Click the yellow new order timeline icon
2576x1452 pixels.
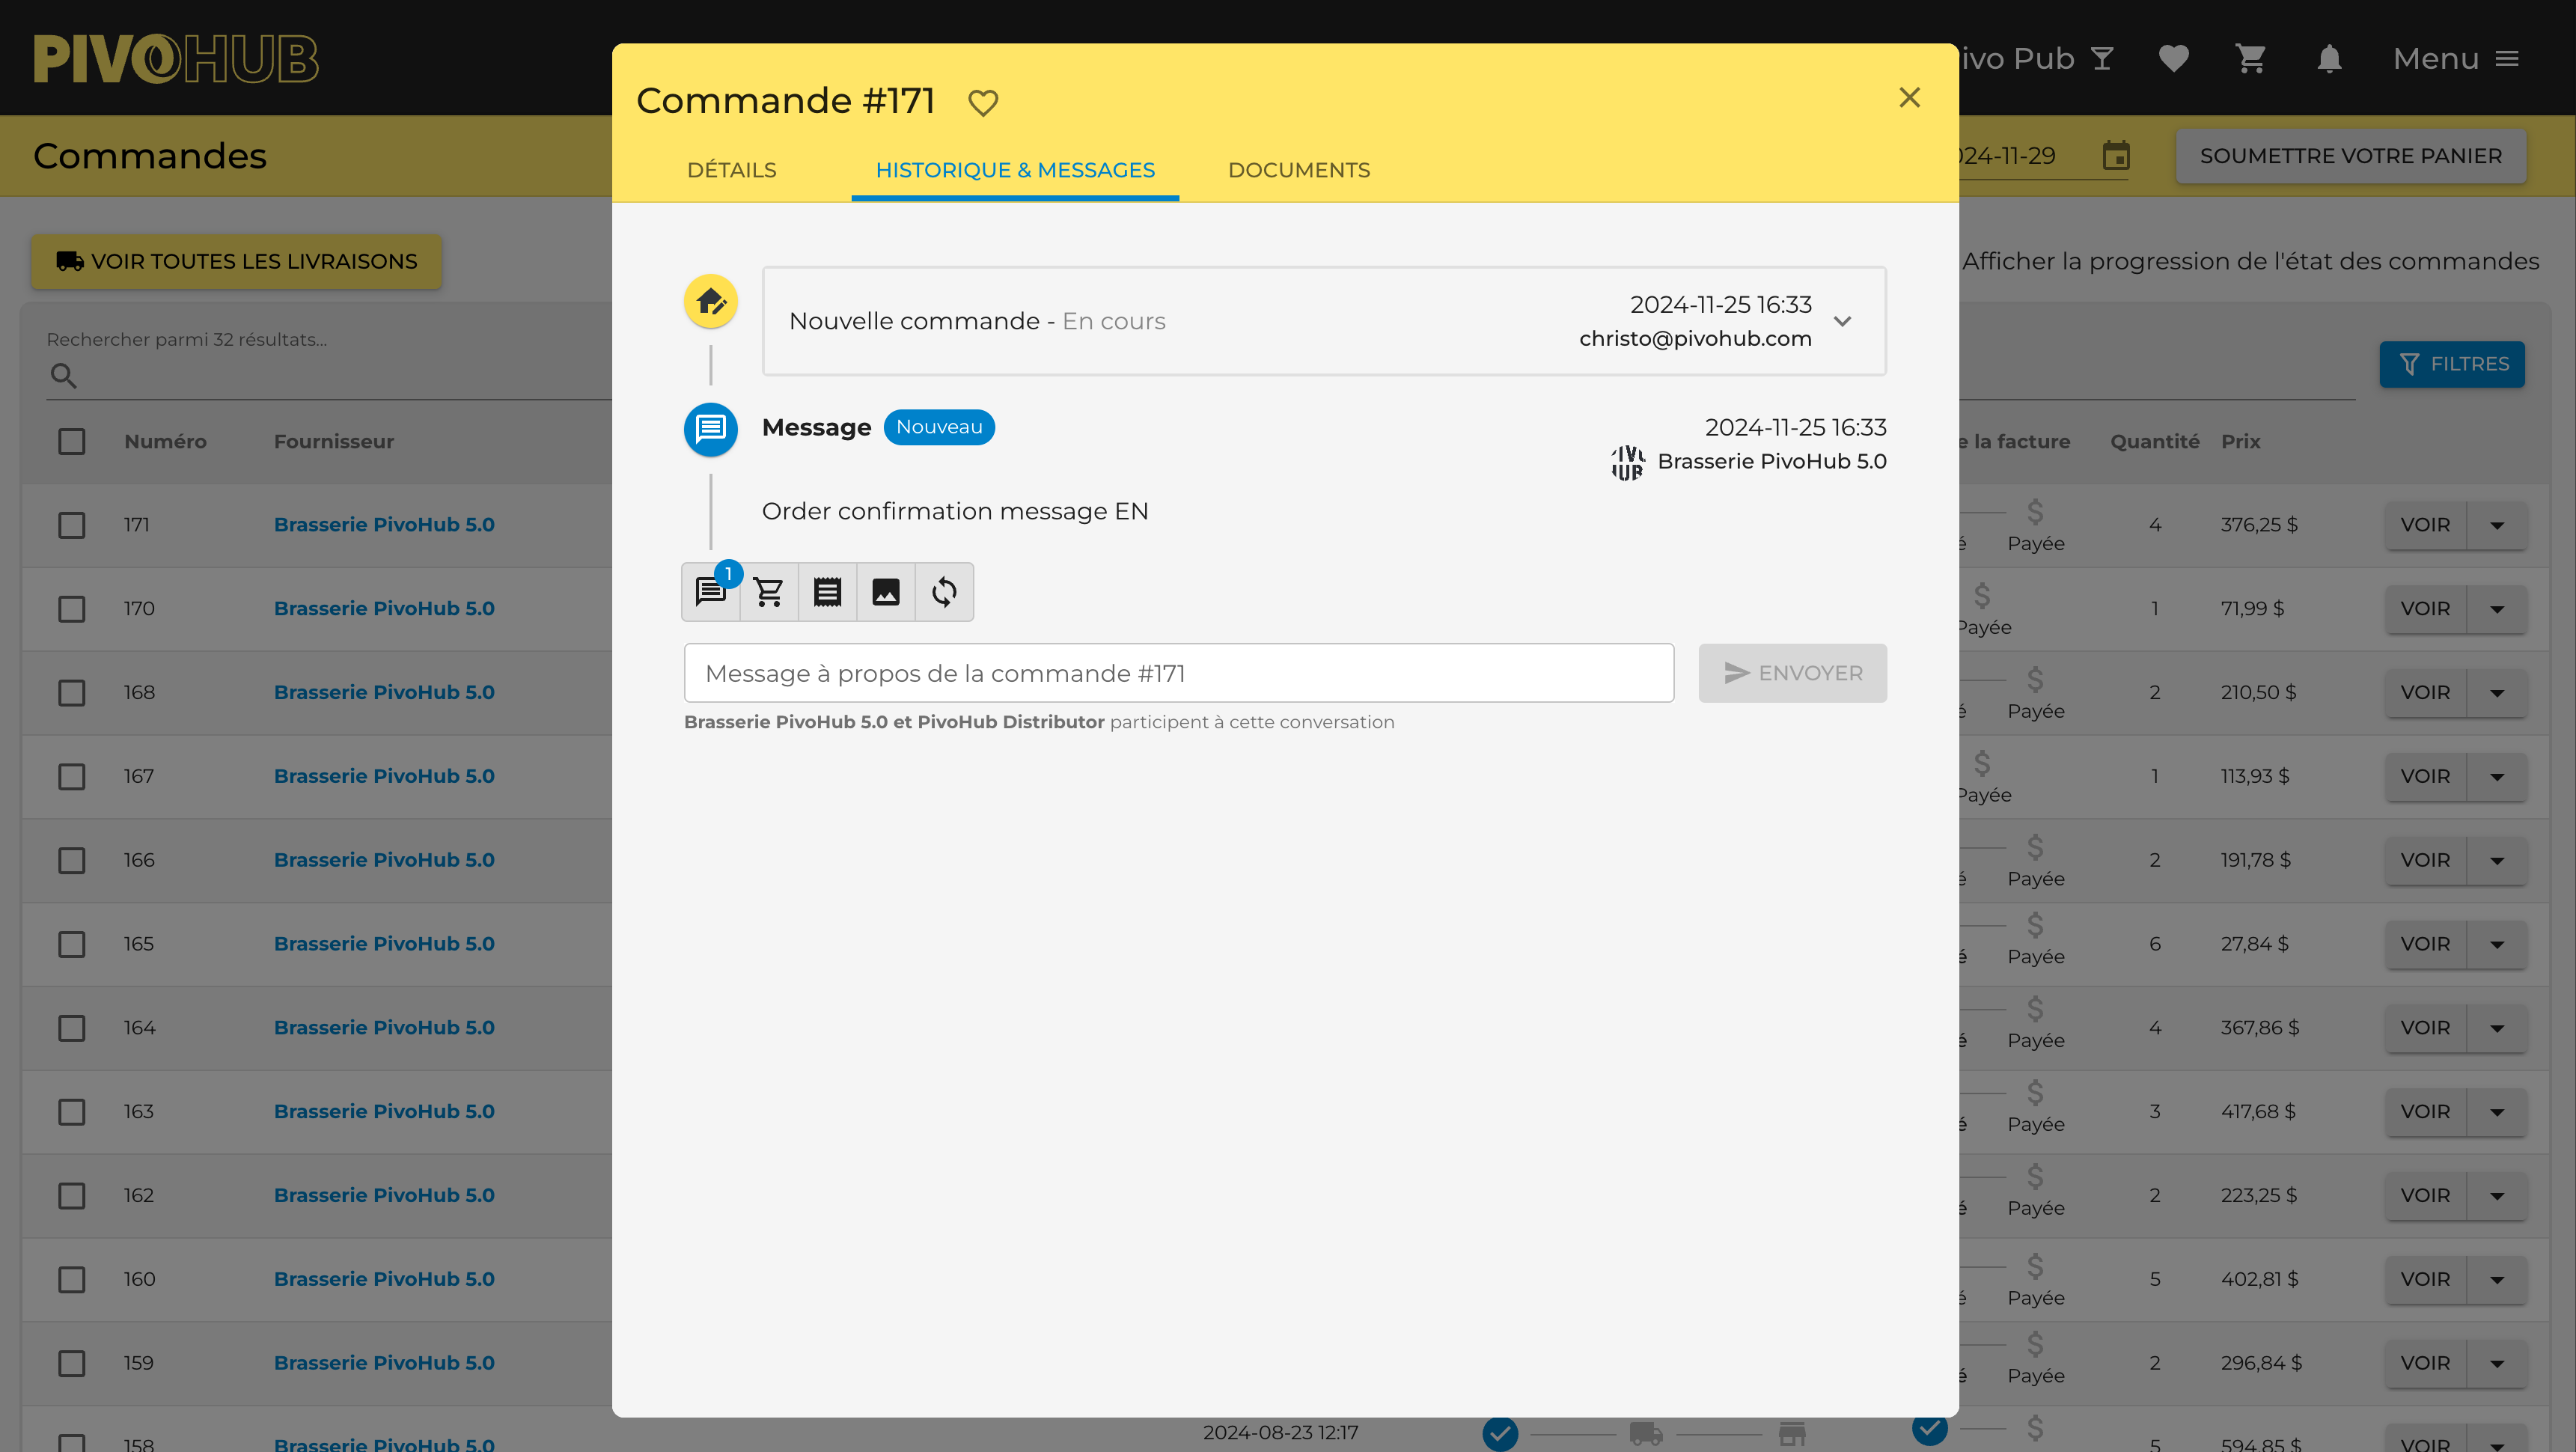coord(710,301)
